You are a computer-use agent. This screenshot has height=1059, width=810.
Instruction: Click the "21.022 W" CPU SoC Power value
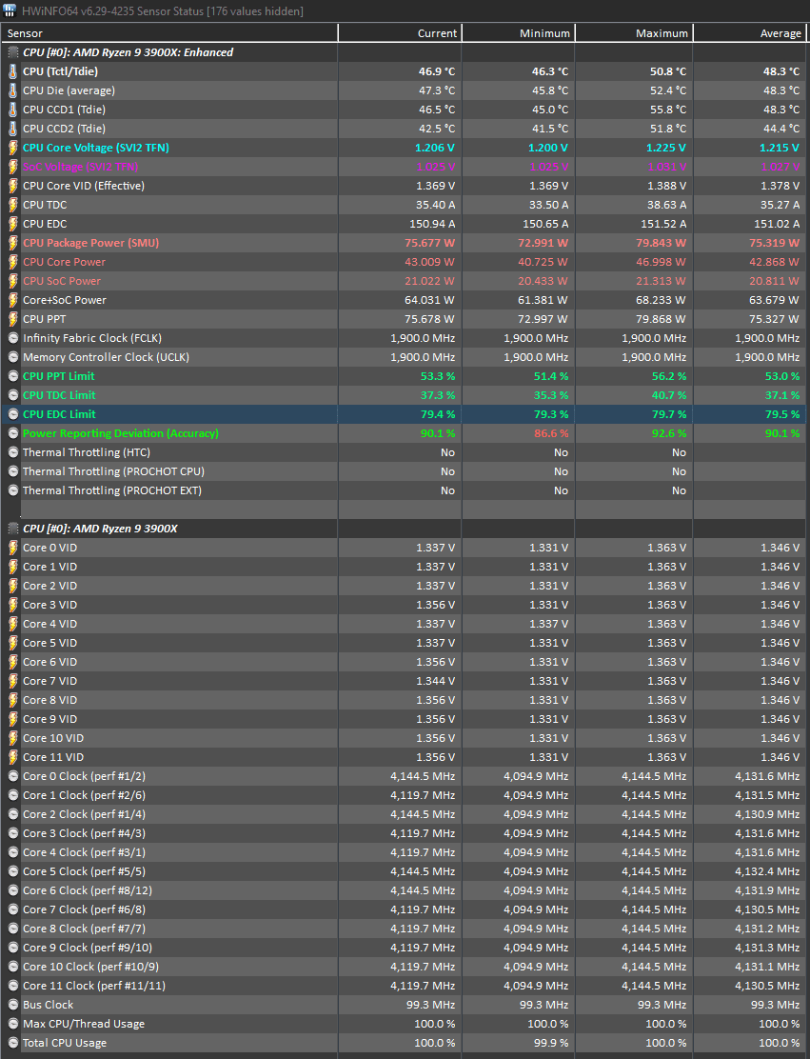click(430, 281)
